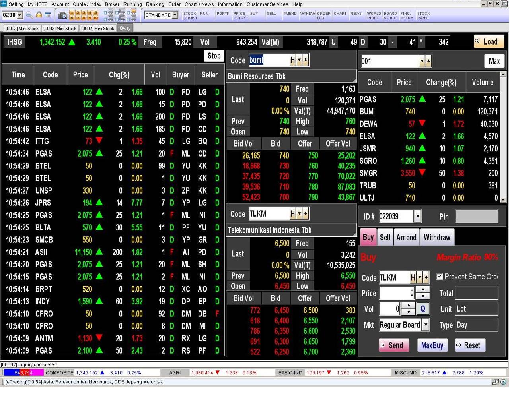Click the SELL toolbar shortcut
Image resolution: width=510 pixels, height=395 pixels.
coord(271,14)
